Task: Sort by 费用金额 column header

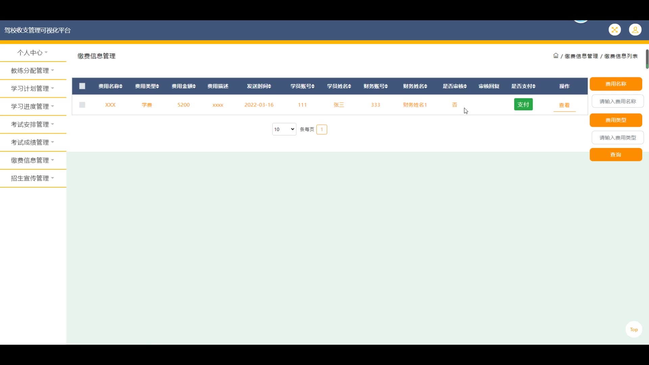Action: (184, 86)
